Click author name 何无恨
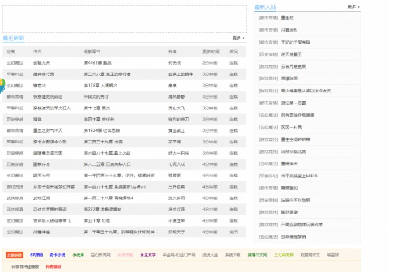Image resolution: width=401 pixels, height=272 pixels. 175,63
